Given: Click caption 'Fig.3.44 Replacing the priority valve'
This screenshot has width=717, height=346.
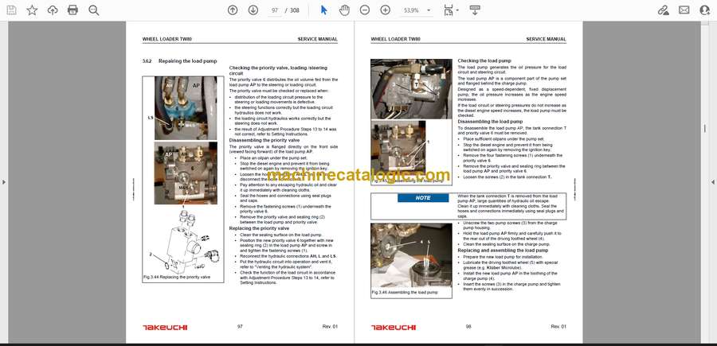Looking at the screenshot, I should click(177, 277).
